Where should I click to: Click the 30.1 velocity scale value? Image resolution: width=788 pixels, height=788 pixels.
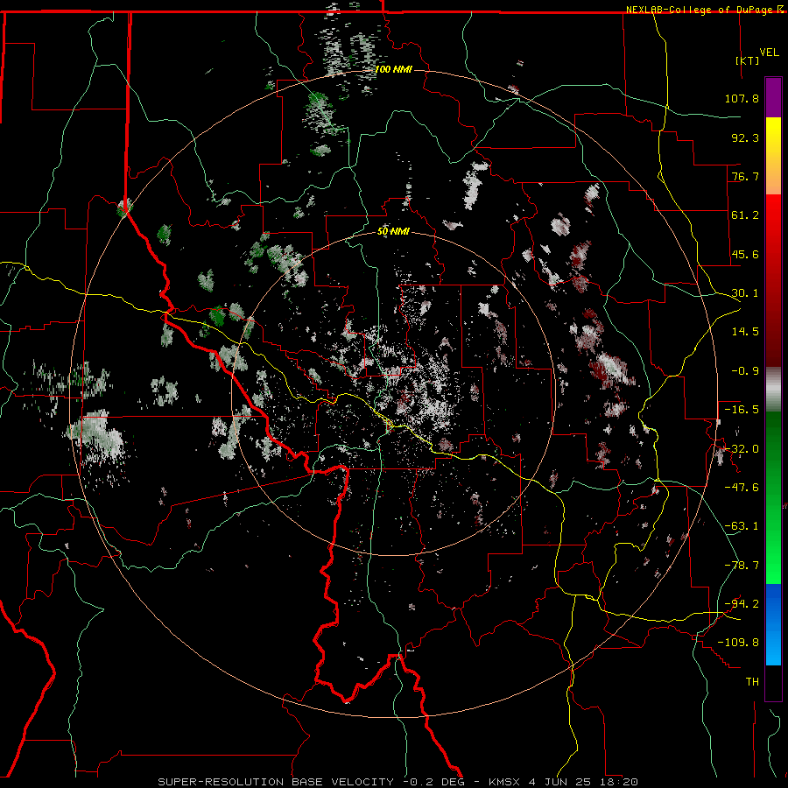pyautogui.click(x=745, y=293)
